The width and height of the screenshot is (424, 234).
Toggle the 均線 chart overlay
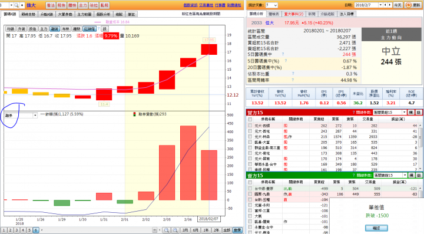coord(11,29)
